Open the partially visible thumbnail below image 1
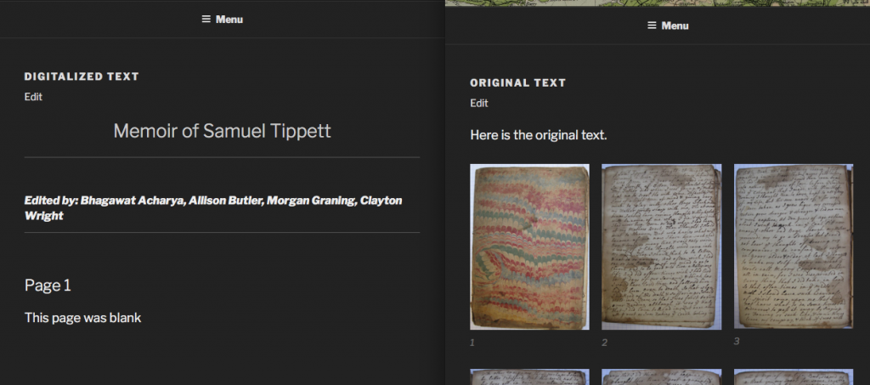This screenshot has height=385, width=870. [529, 377]
